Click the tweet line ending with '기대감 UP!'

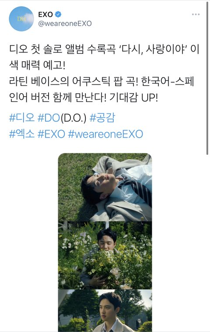pos(84,98)
